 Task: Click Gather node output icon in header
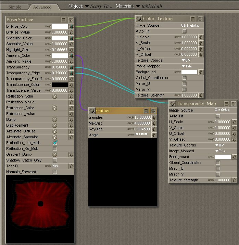[x=92, y=111]
